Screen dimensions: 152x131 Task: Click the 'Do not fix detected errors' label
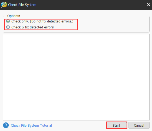tap(52, 21)
